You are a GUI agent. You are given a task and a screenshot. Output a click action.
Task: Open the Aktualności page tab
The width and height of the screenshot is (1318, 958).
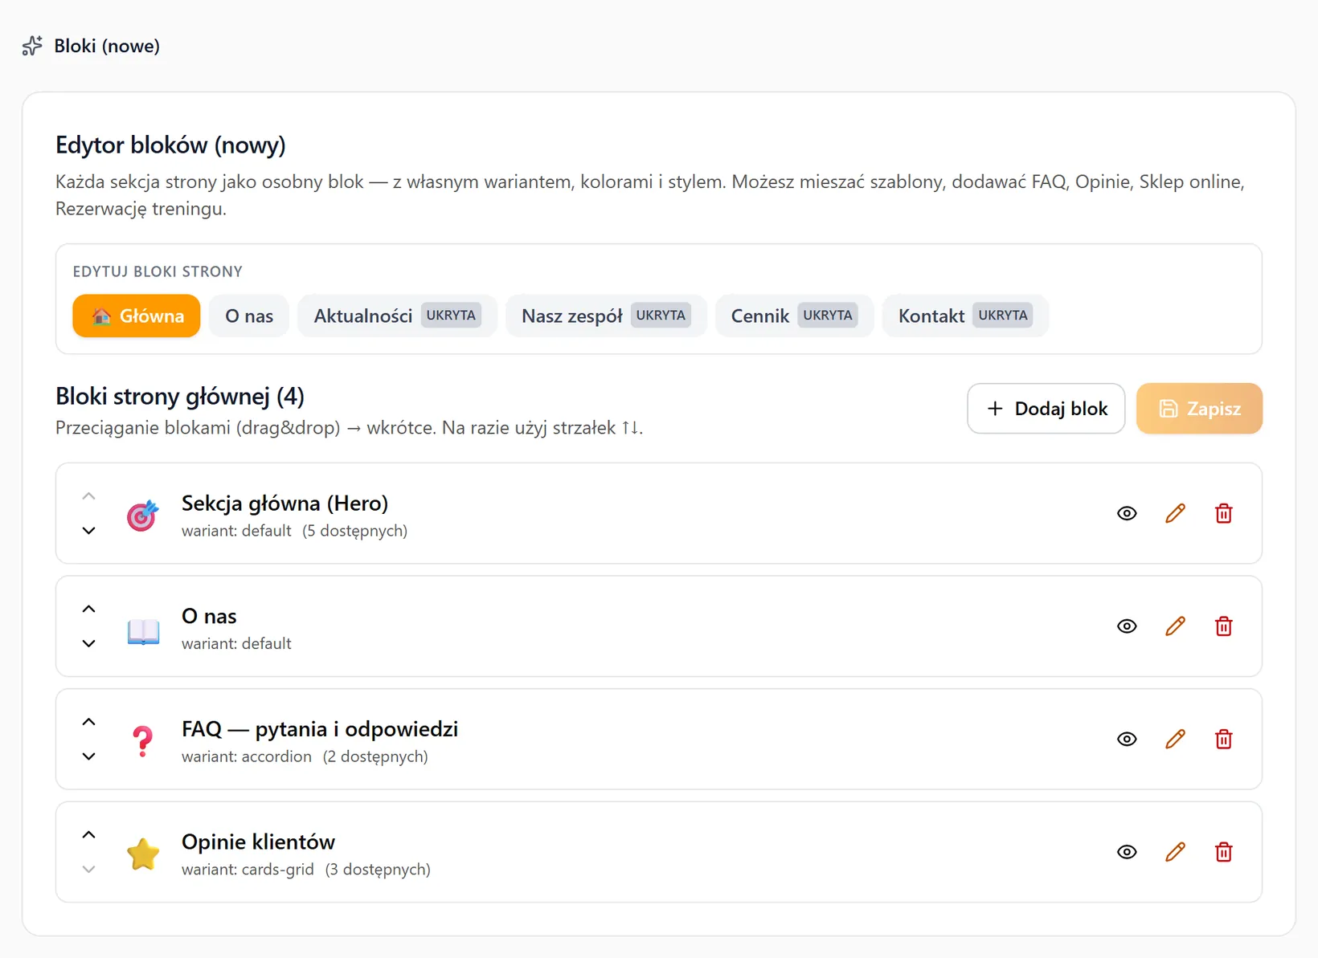(397, 316)
